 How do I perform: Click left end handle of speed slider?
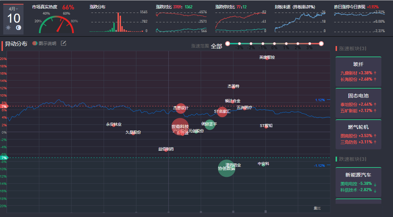pyautogui.click(x=227, y=43)
